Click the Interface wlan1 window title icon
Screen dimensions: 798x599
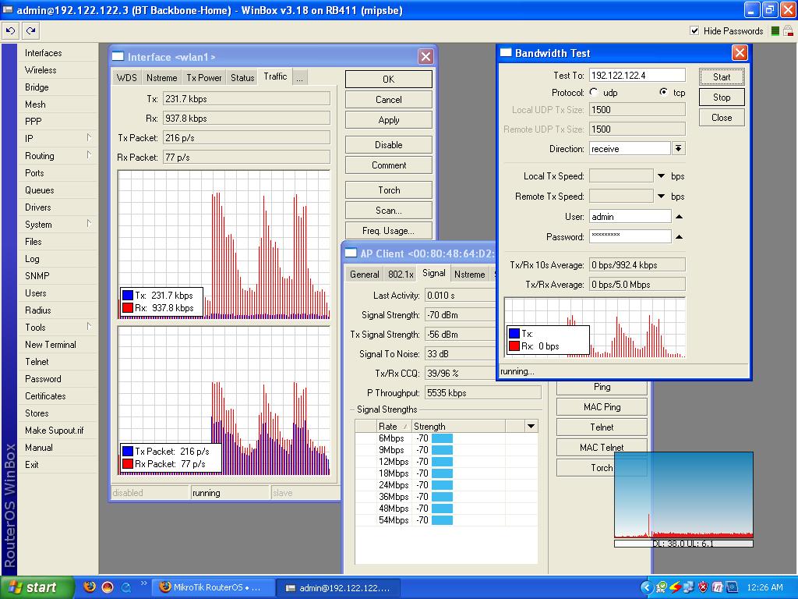pyautogui.click(x=118, y=56)
